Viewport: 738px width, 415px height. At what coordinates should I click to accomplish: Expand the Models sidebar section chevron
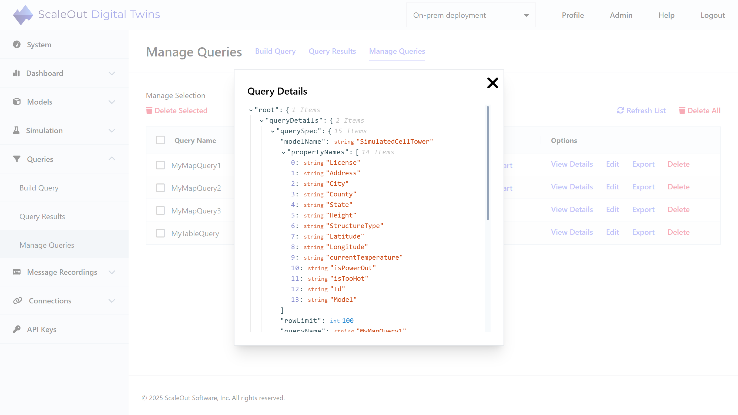112,102
